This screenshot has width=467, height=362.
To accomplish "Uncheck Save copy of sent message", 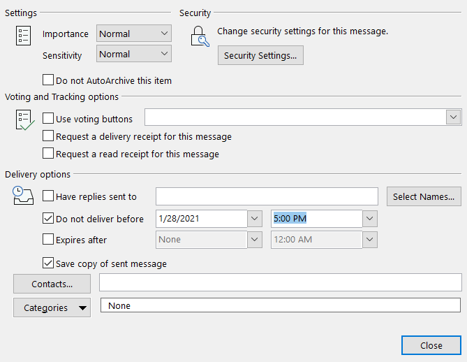I will (48, 263).
